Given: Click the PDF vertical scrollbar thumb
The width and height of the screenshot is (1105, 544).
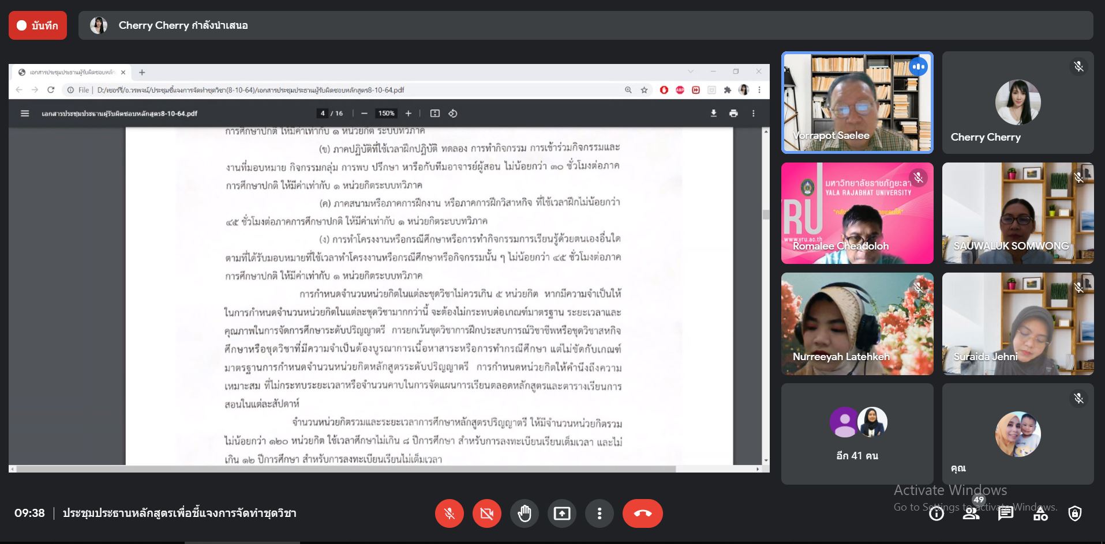Looking at the screenshot, I should 766,214.
